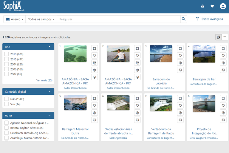Open favorites via the header heart icon

[x=212, y=6]
